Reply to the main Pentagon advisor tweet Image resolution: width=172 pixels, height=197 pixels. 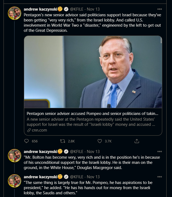[x=27, y=141]
